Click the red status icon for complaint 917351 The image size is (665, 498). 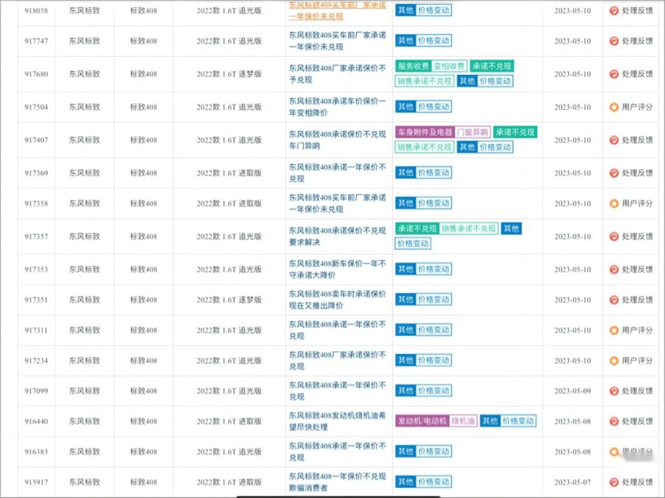tap(613, 300)
